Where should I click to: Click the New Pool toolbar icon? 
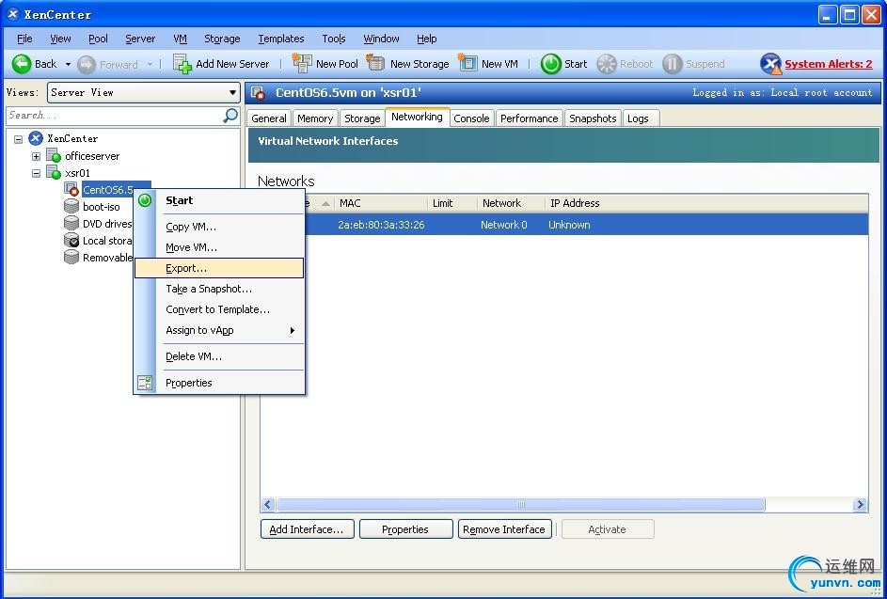pos(302,64)
